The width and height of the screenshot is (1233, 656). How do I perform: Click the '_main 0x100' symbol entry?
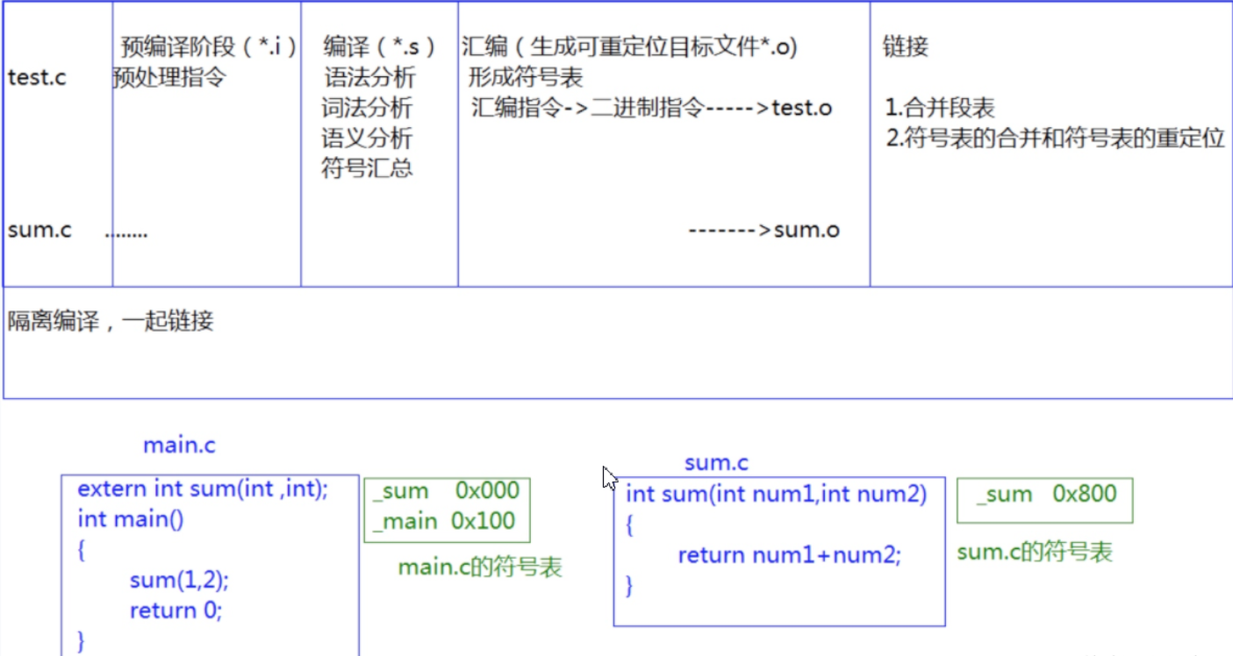[x=444, y=521]
